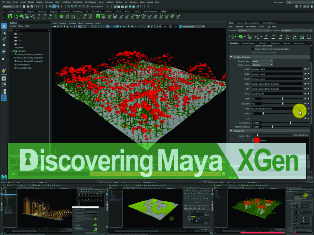Image resolution: width=314 pixels, height=235 pixels.
Task: Open the Modeling menu set dropdown
Action: (11, 6)
